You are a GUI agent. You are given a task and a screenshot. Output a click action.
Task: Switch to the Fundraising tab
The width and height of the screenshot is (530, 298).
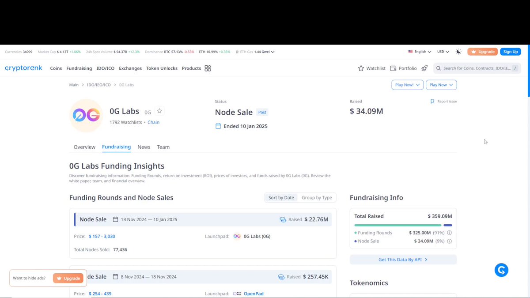[116, 147]
